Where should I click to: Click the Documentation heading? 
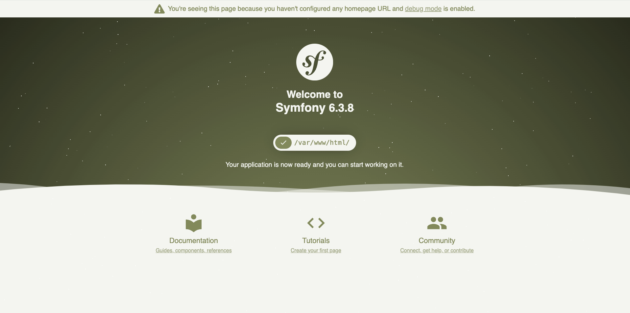(x=194, y=241)
